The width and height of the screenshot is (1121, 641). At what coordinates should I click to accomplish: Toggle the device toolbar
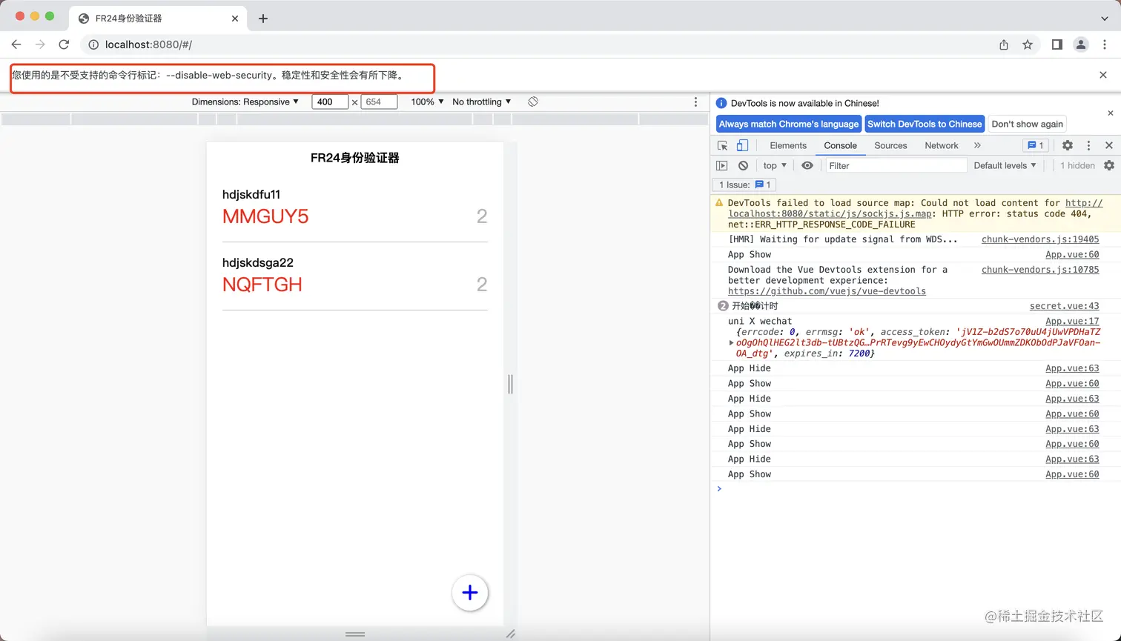pyautogui.click(x=742, y=145)
